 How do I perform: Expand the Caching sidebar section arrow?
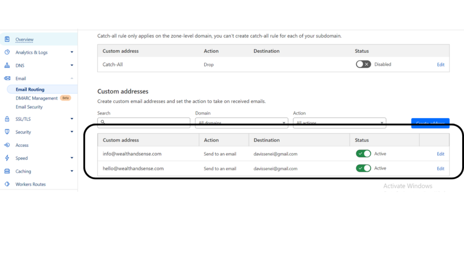click(72, 171)
